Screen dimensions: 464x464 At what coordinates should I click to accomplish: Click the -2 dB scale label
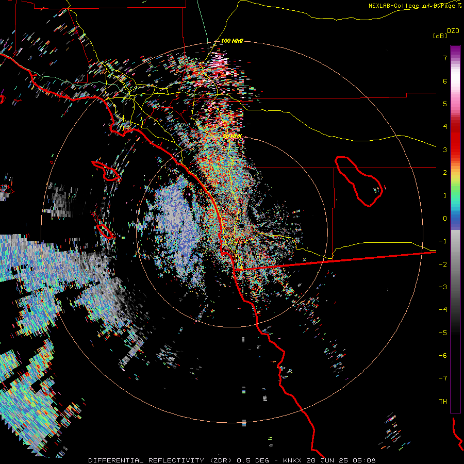(x=443, y=264)
